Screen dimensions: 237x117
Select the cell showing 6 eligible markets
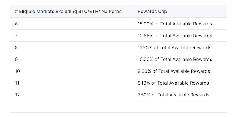click(17, 24)
